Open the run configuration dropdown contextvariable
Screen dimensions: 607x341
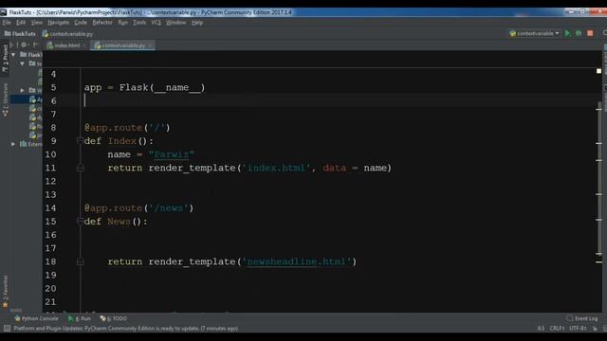click(534, 34)
